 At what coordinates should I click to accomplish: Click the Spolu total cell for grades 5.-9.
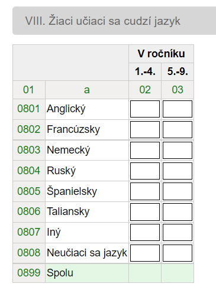(178, 273)
